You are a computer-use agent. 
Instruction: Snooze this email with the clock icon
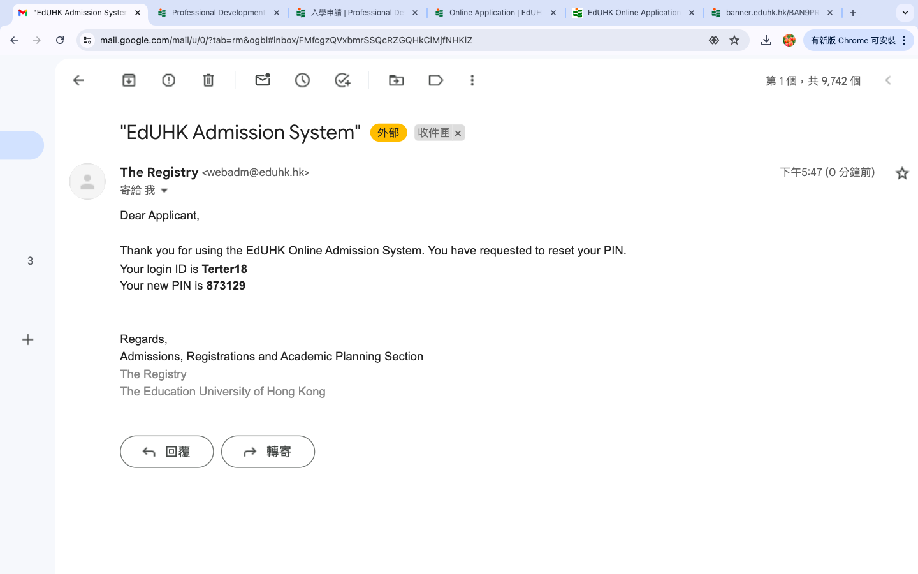tap(302, 80)
